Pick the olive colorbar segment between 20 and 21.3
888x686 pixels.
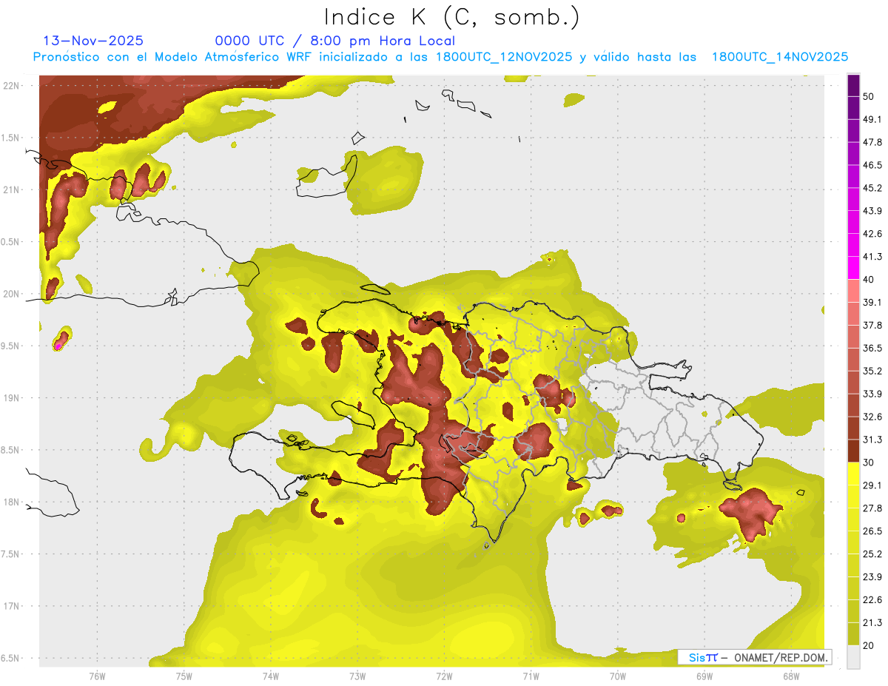(x=853, y=633)
